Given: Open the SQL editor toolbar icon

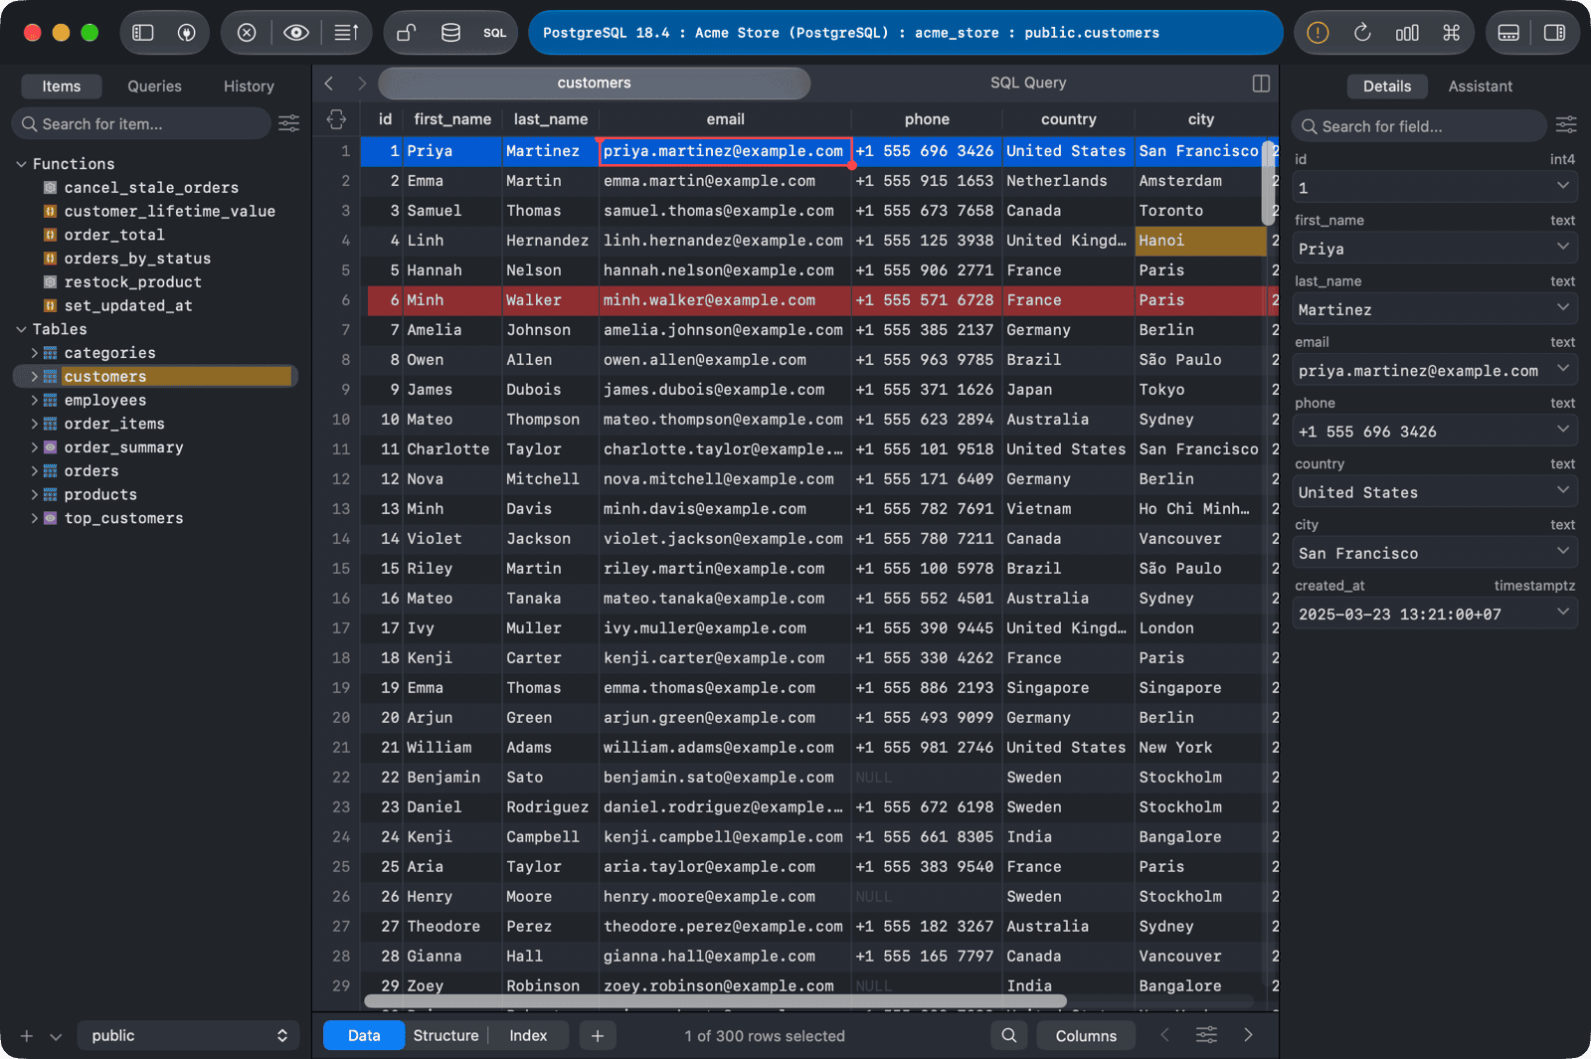Looking at the screenshot, I should pos(495,33).
